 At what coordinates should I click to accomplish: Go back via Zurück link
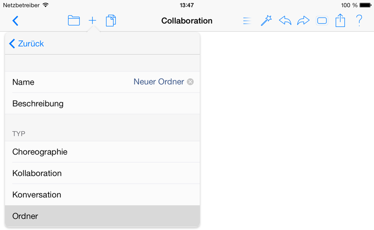point(26,44)
